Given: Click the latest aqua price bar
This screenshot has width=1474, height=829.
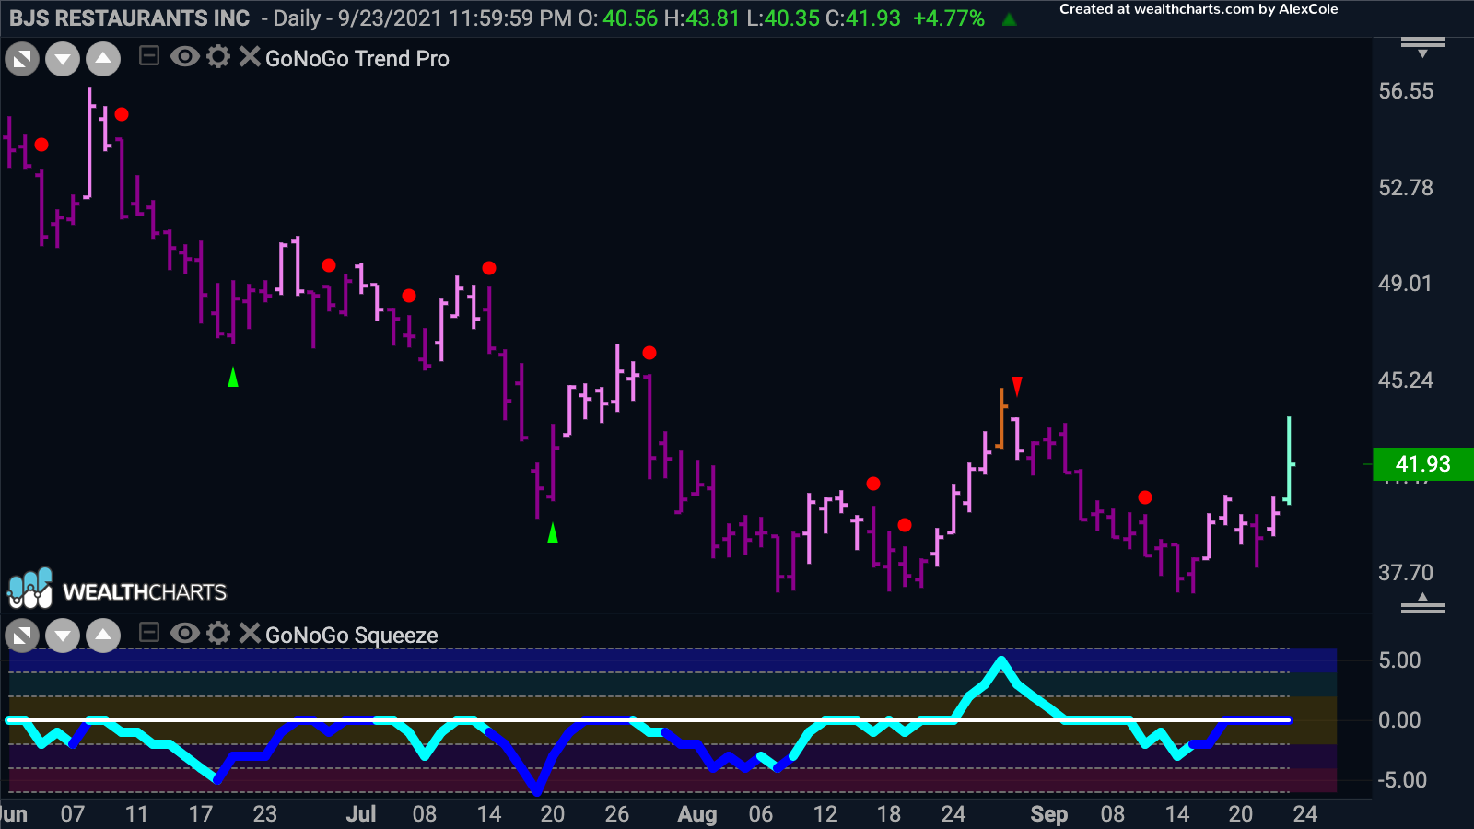Looking at the screenshot, I should [1289, 461].
